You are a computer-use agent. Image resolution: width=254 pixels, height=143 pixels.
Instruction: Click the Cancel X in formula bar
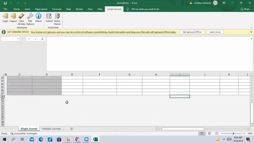tap(29, 39)
